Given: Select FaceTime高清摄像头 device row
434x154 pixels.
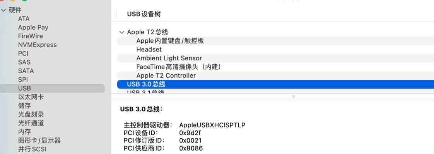Looking at the screenshot, I should pos(275,67).
